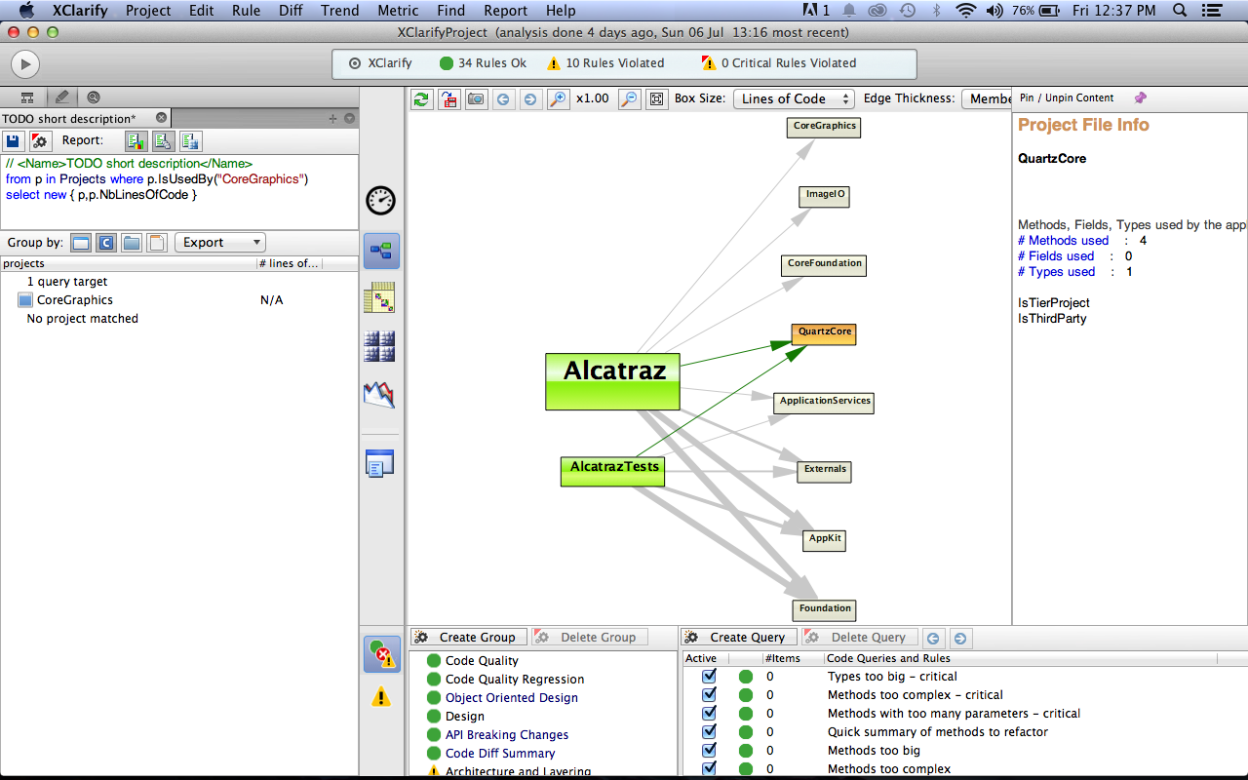Go back in graph history
The width and height of the screenshot is (1248, 780).
[503, 98]
